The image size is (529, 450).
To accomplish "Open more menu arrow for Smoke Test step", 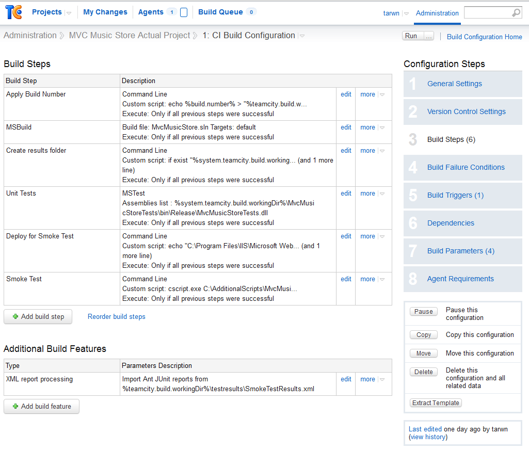I will tap(382, 279).
